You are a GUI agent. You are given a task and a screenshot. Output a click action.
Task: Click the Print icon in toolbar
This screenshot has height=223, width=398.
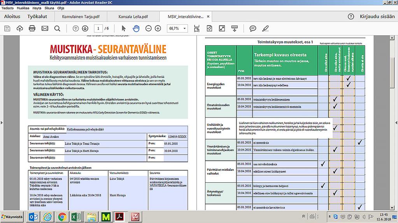tap(32, 29)
